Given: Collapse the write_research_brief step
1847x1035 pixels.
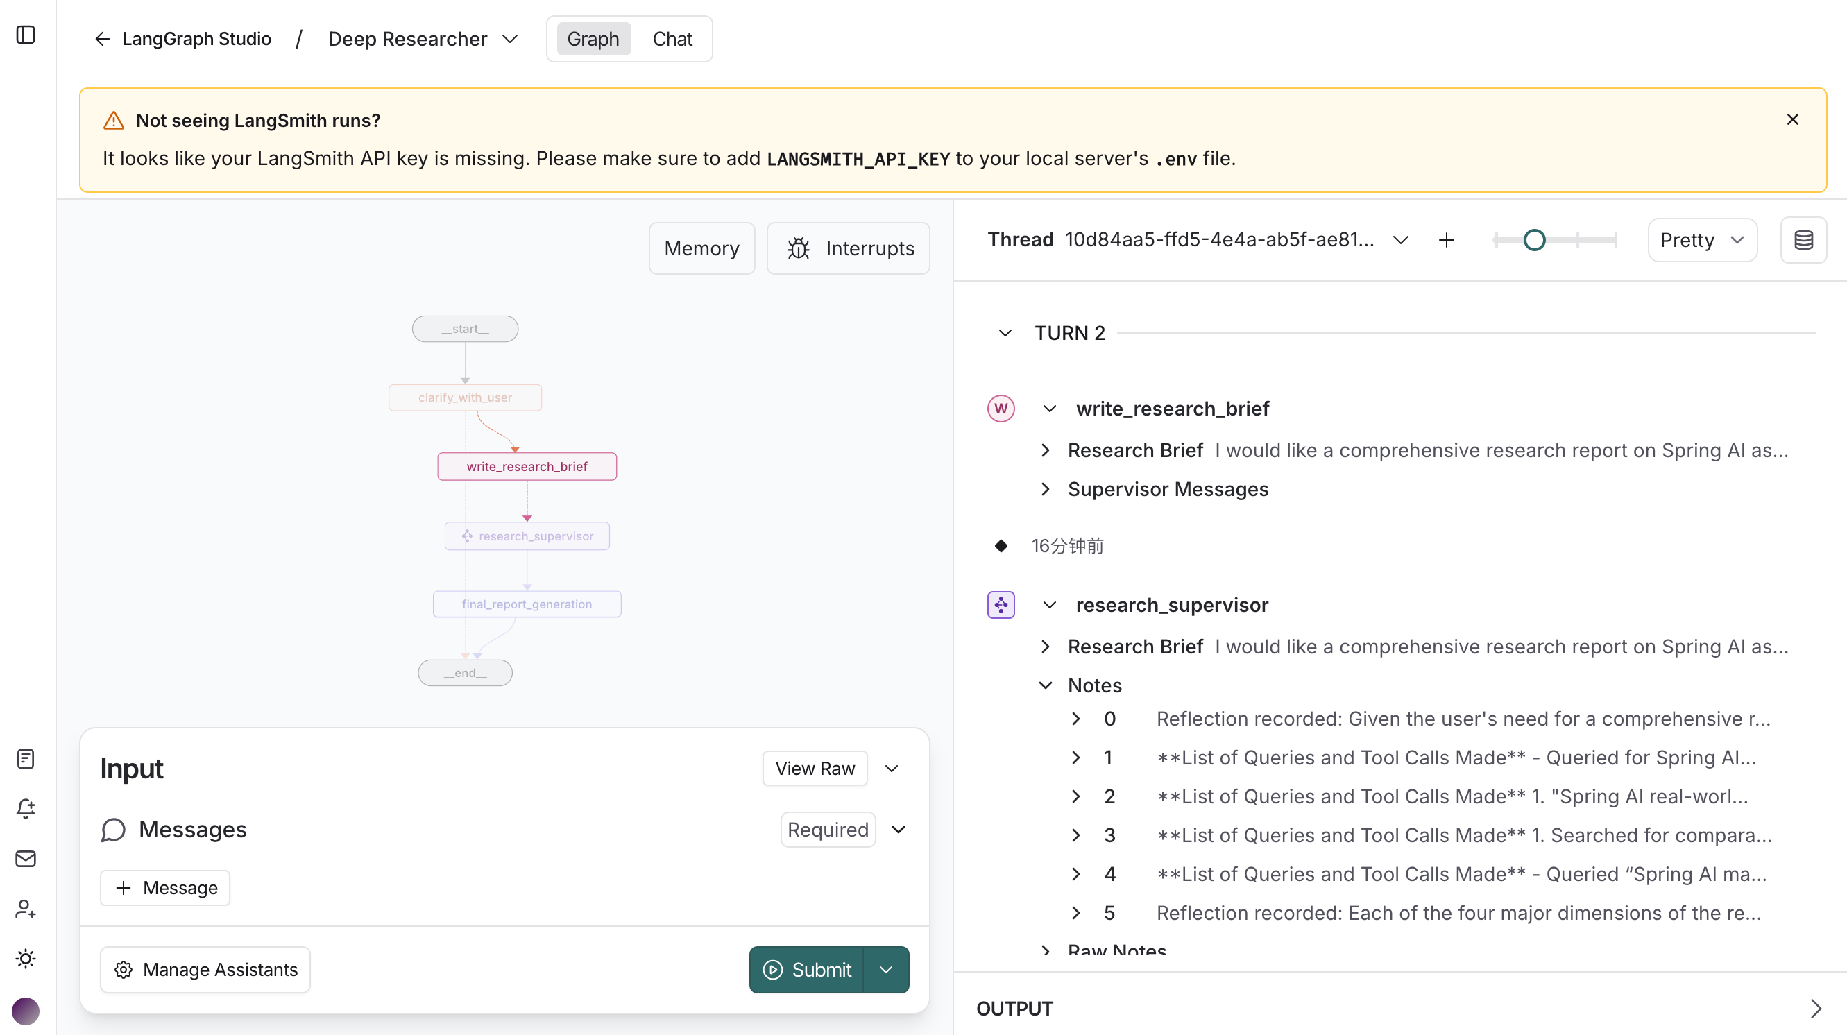Looking at the screenshot, I should pyautogui.click(x=1049, y=409).
